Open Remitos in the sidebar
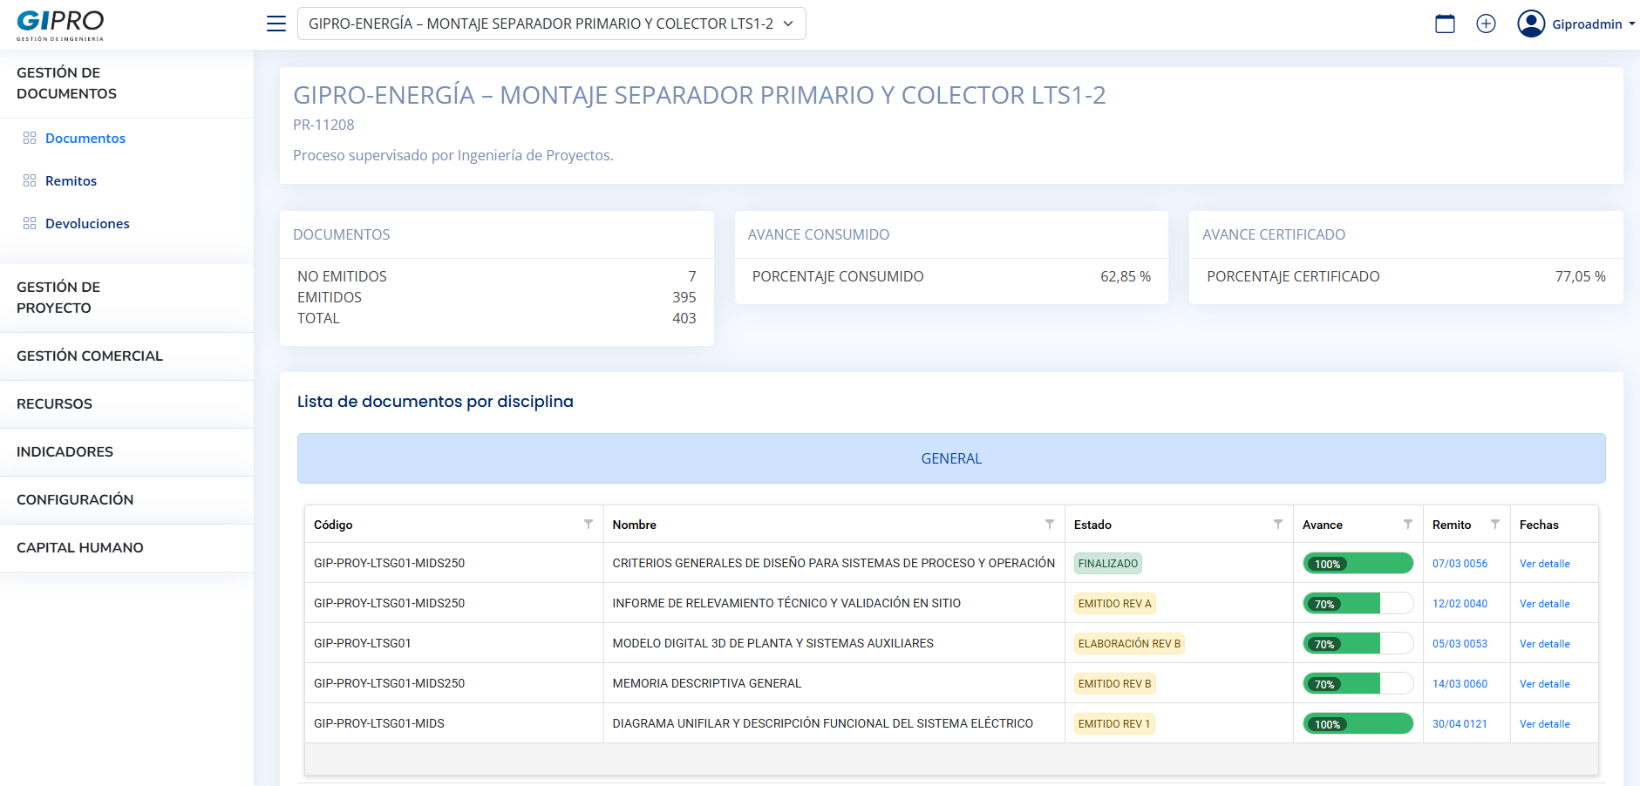This screenshot has height=786, width=1640. point(71,180)
